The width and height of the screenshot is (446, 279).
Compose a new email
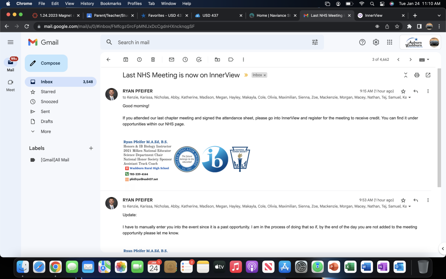pos(46,63)
